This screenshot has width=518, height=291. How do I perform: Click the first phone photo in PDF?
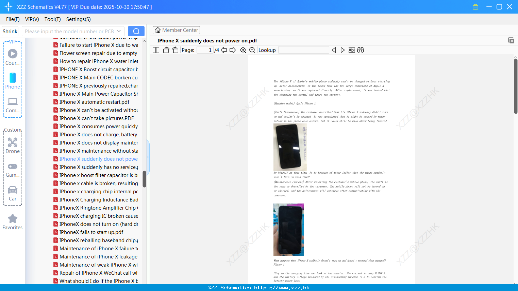point(290,147)
